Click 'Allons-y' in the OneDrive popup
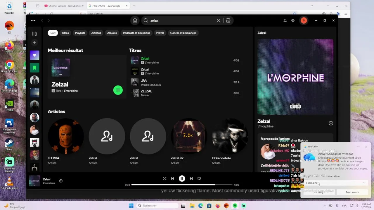This screenshot has width=374, height=210. coord(319,192)
